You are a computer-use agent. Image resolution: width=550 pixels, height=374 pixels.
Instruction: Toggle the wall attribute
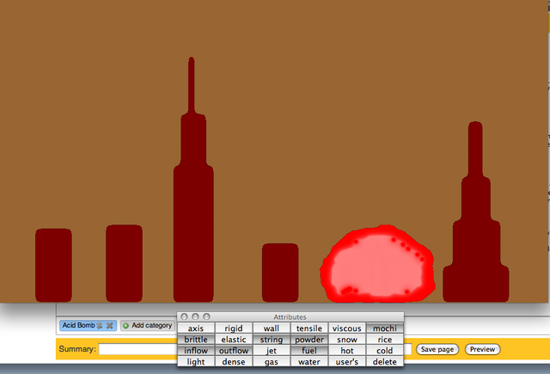coord(272,328)
